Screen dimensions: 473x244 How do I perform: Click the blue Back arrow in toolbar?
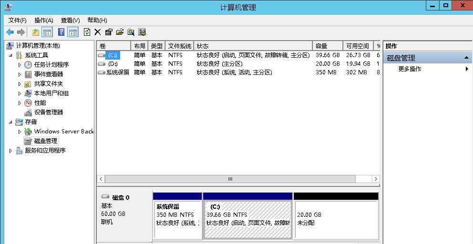click(10, 32)
